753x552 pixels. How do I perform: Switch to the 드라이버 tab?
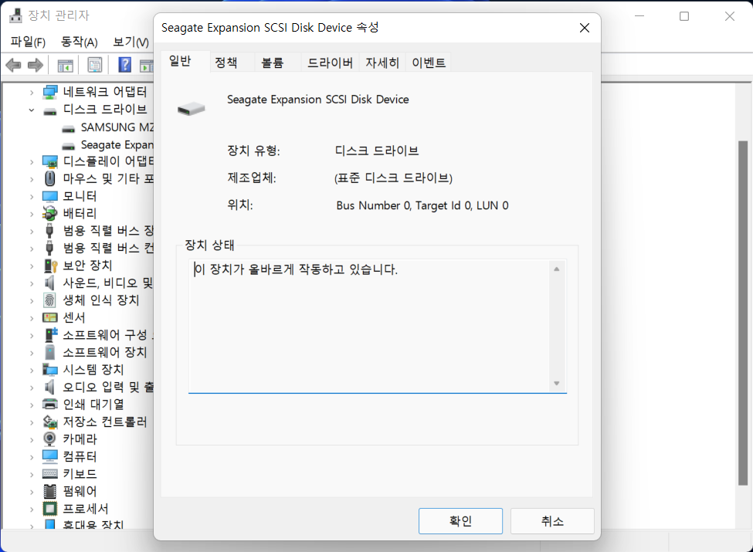[x=330, y=63]
